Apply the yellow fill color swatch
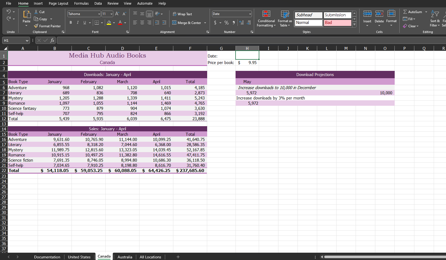The image size is (446, 260). pos(109,23)
